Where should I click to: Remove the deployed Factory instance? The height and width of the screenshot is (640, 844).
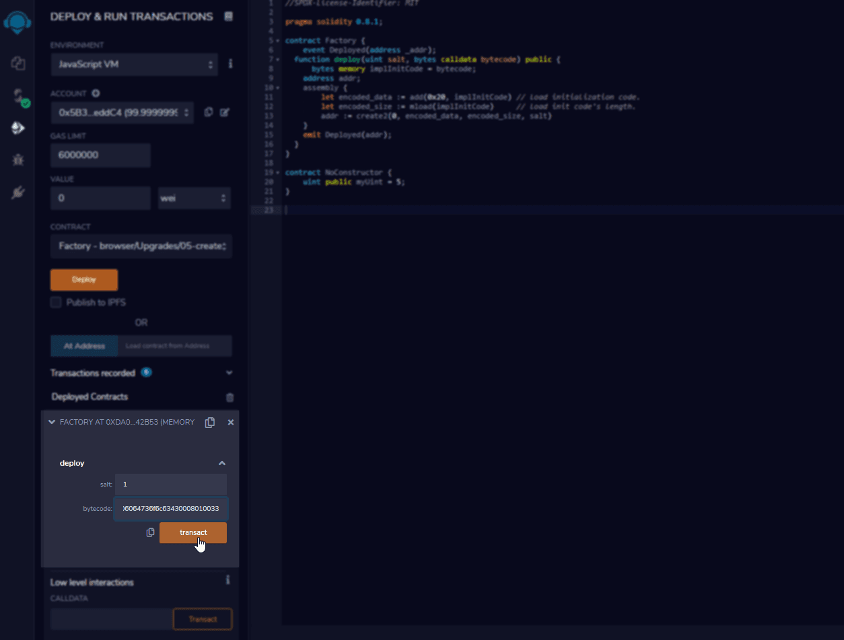[231, 422]
